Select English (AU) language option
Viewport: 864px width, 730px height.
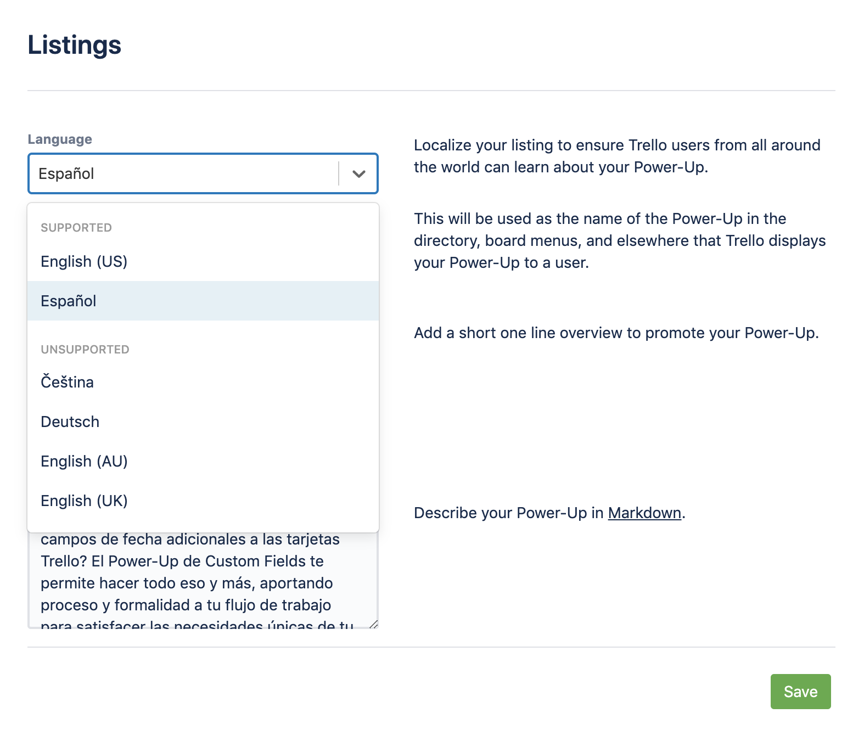point(203,461)
